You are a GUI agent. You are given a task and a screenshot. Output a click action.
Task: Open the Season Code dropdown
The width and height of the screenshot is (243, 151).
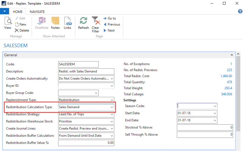215,106
